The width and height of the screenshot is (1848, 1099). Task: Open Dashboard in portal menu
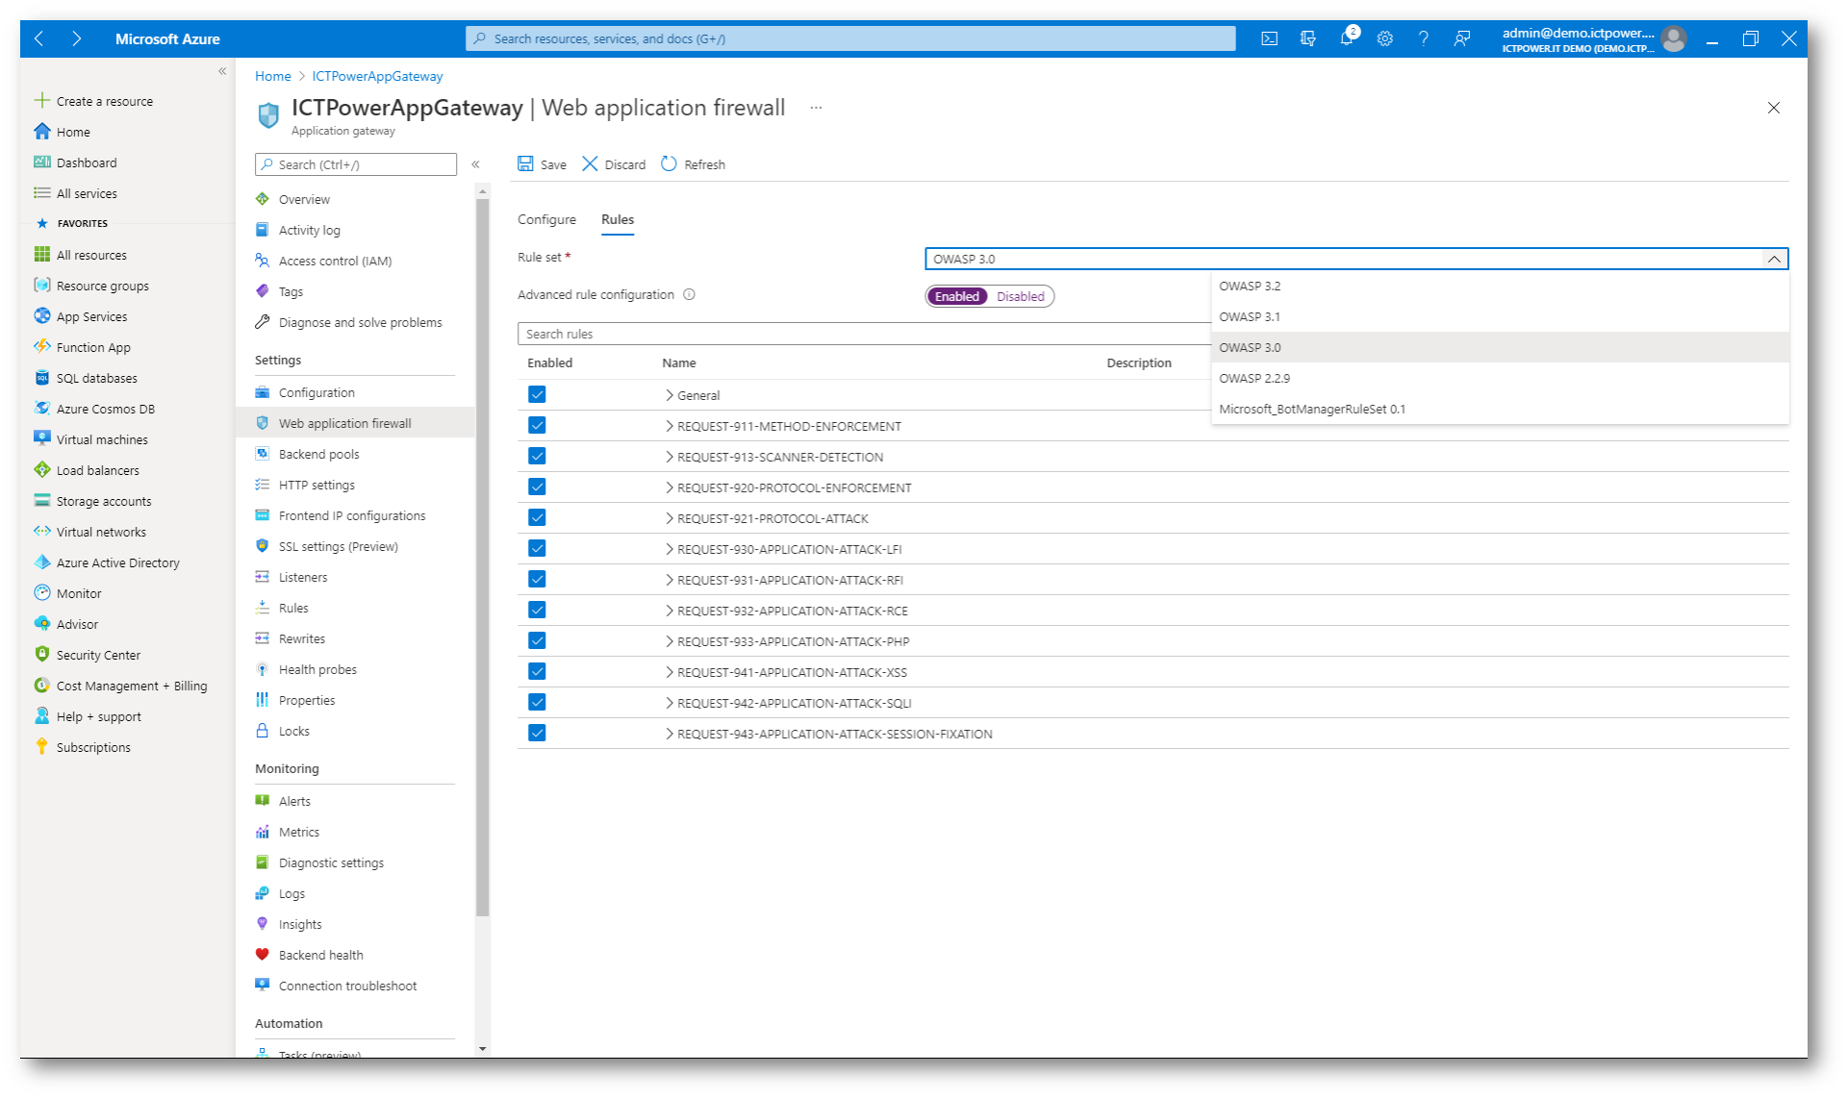coord(87,162)
